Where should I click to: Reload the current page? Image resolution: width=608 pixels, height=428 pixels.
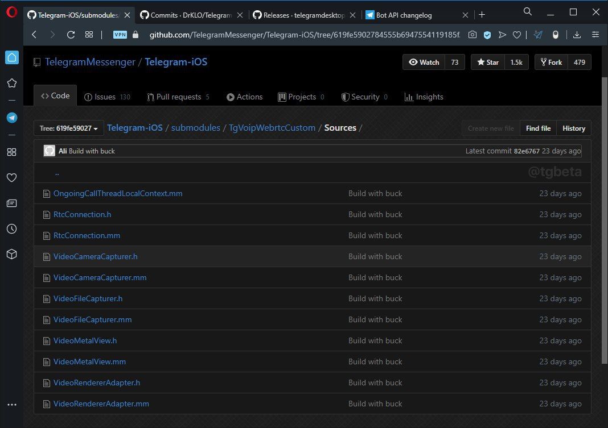pos(71,35)
